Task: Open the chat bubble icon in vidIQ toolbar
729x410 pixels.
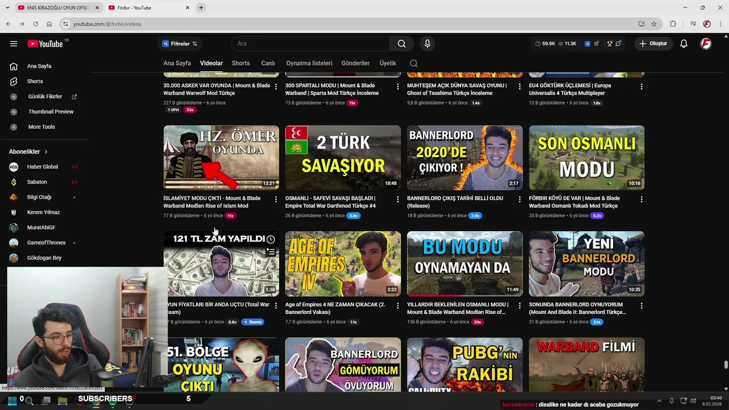Action: coord(619,44)
